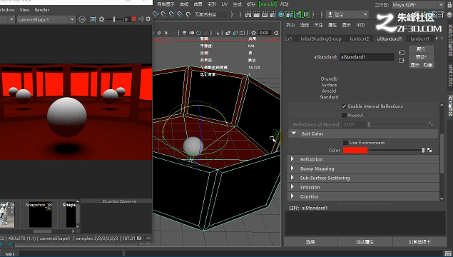The height and width of the screenshot is (257, 453).
Task: Click the Hide button under Presets
Action: click(x=427, y=65)
